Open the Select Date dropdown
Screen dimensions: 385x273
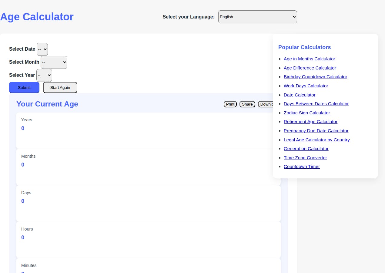click(x=42, y=49)
